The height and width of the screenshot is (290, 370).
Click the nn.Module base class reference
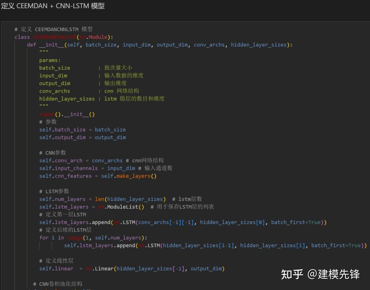[x=93, y=37]
